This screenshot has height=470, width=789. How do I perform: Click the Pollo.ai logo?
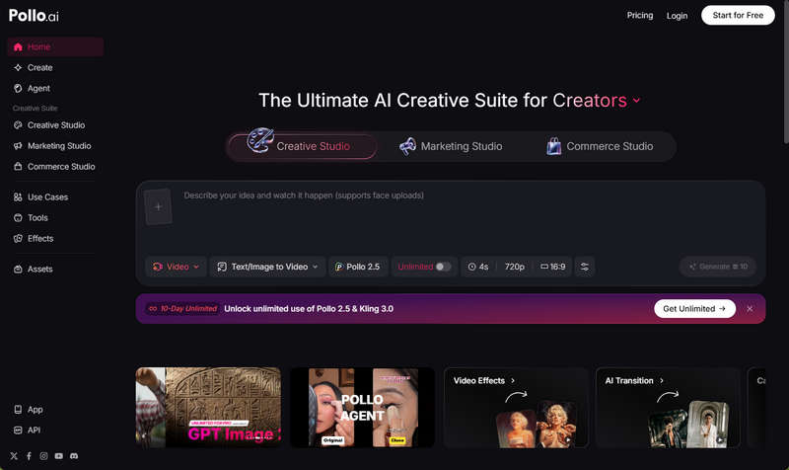[34, 16]
